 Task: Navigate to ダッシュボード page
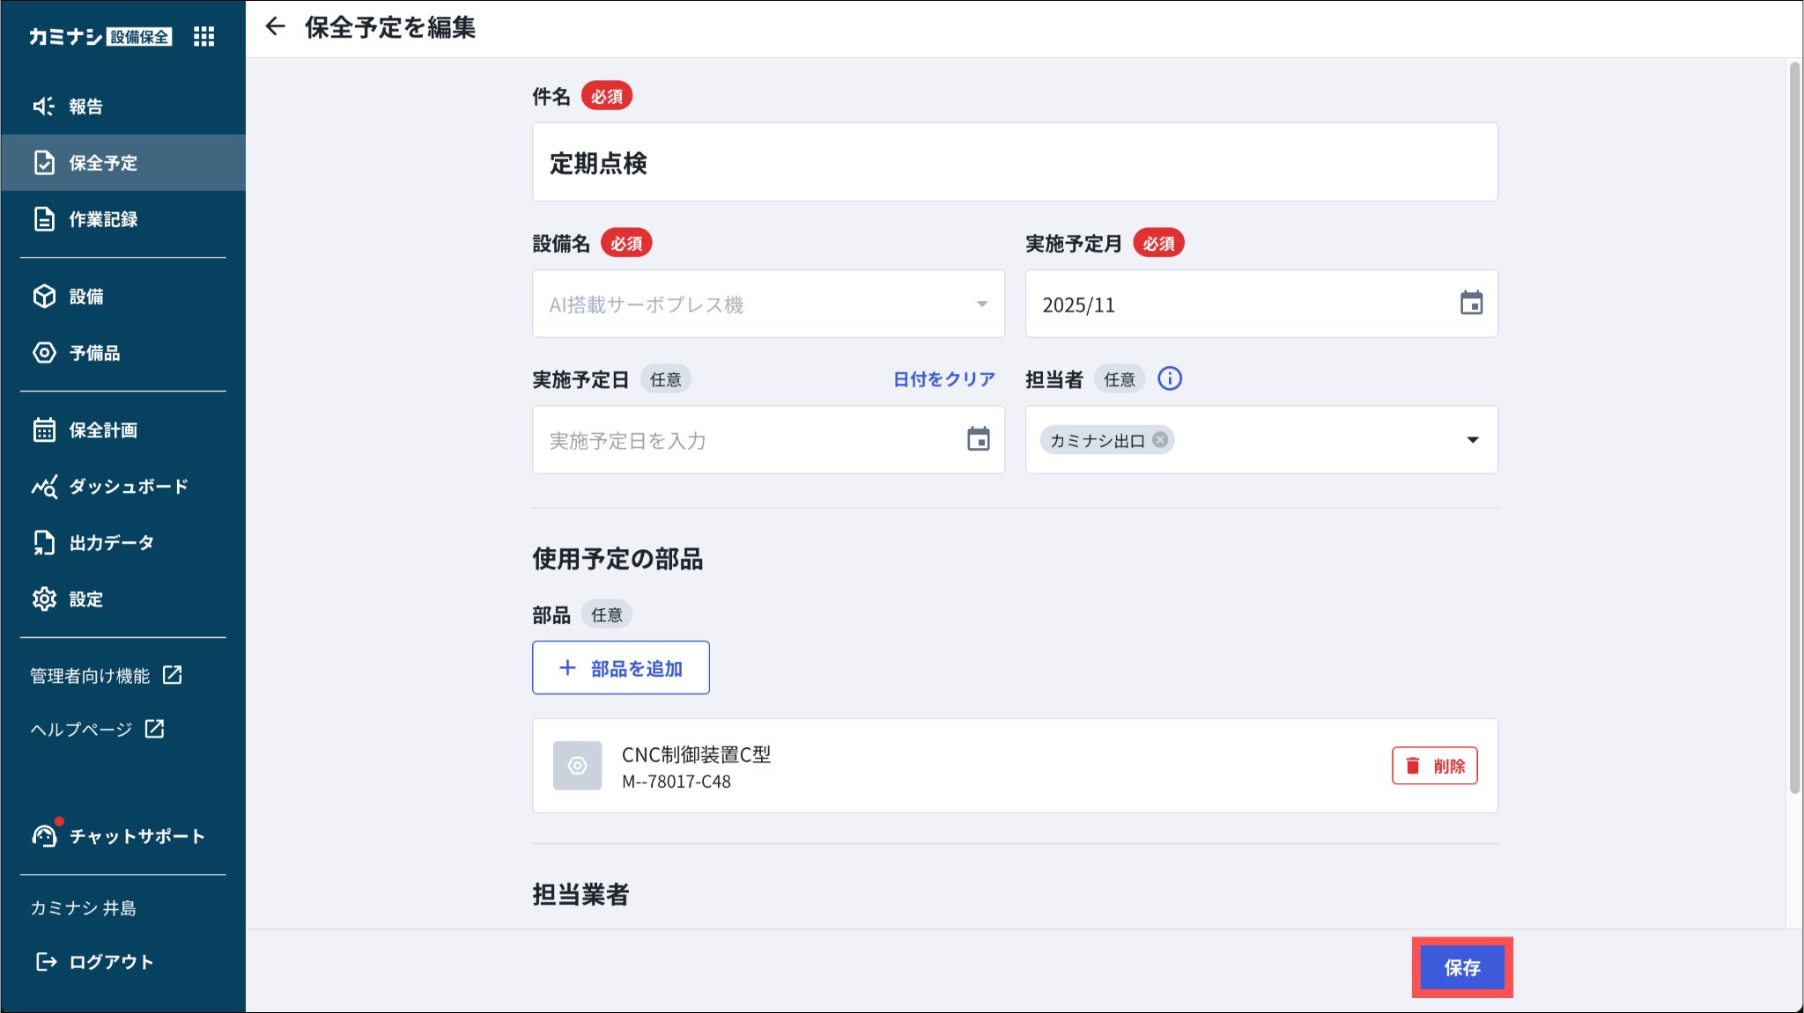tap(128, 487)
